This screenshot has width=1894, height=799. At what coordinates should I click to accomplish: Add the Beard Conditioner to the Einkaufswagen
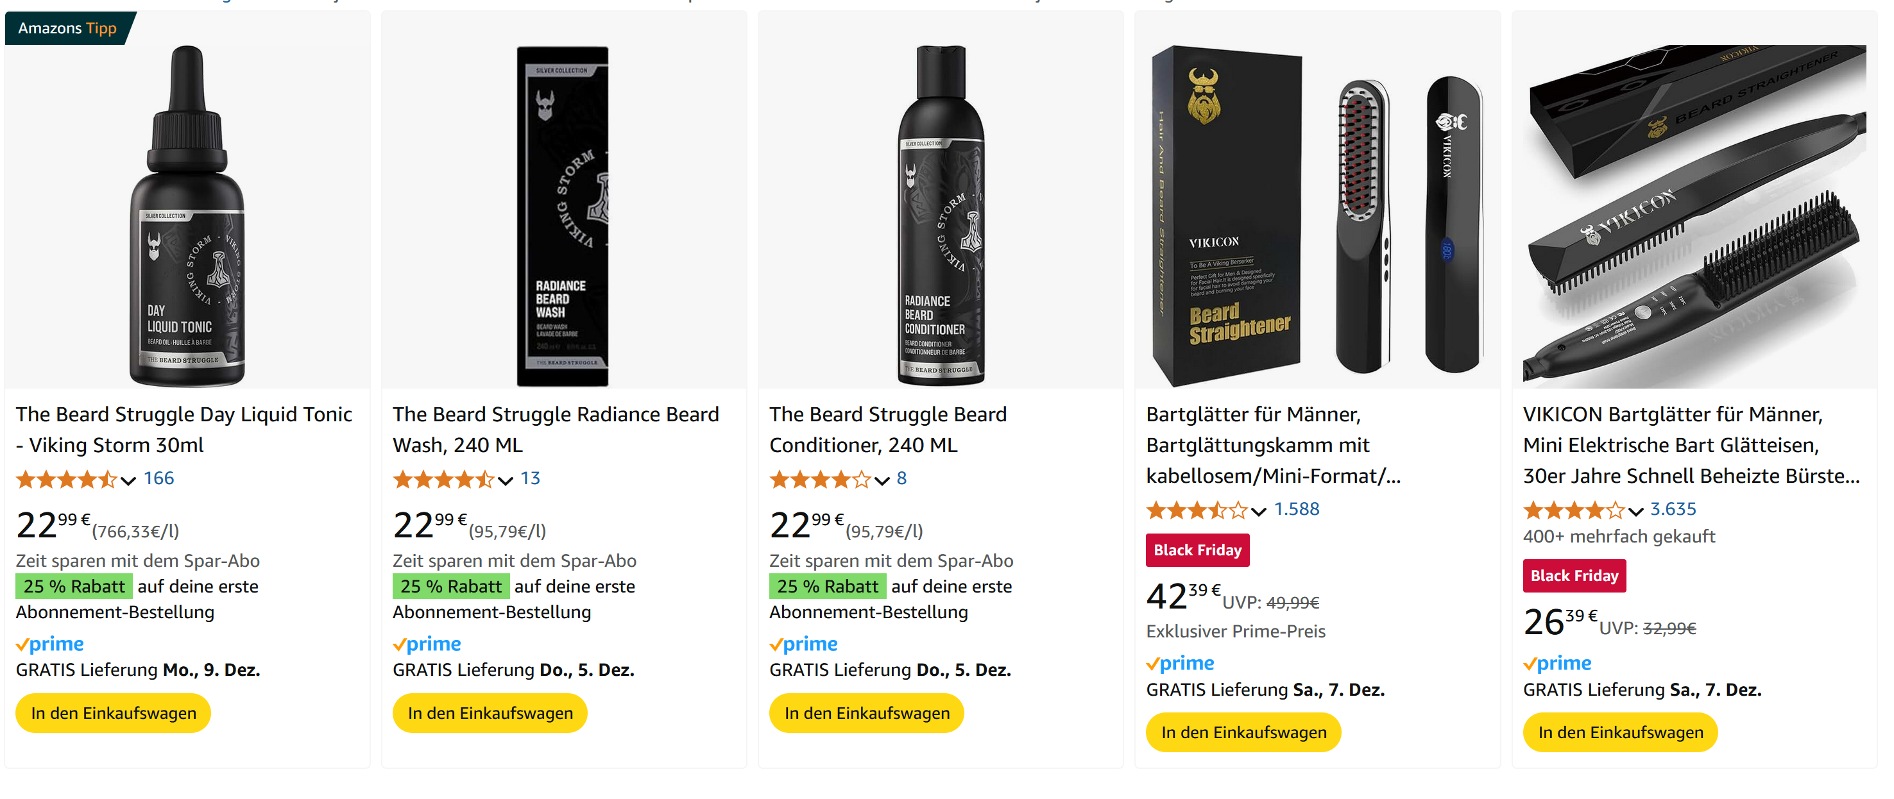866,713
